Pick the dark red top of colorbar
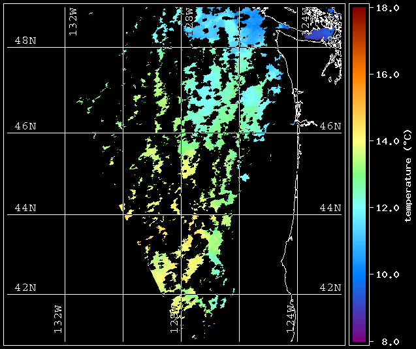The width and height of the screenshot is (416, 349). click(359, 10)
